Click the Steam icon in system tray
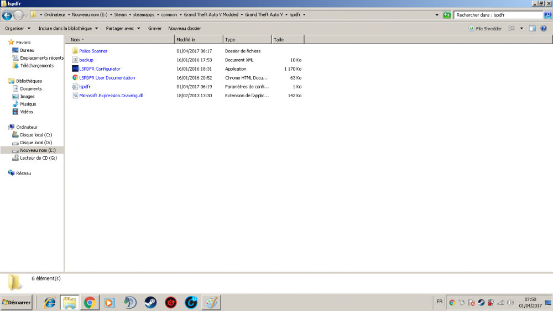Viewport: 553px width, 311px height. click(481, 303)
